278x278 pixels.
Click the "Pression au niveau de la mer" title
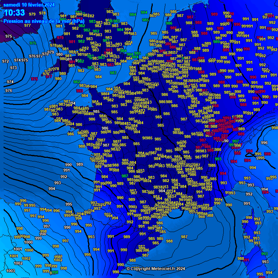pos(44,21)
